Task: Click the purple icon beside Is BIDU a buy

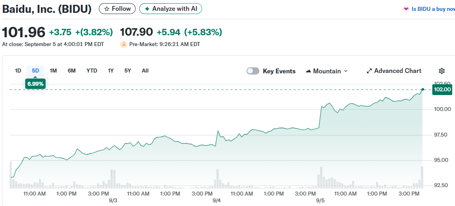Action: 406,9
